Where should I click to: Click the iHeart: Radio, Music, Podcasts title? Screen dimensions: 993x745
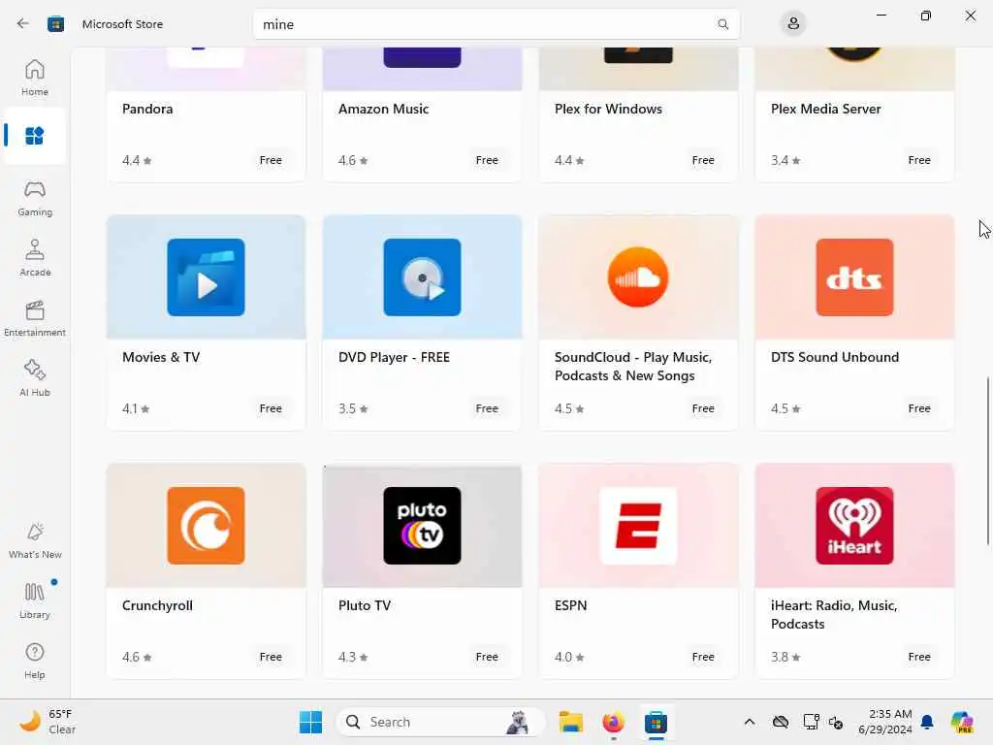tap(833, 614)
